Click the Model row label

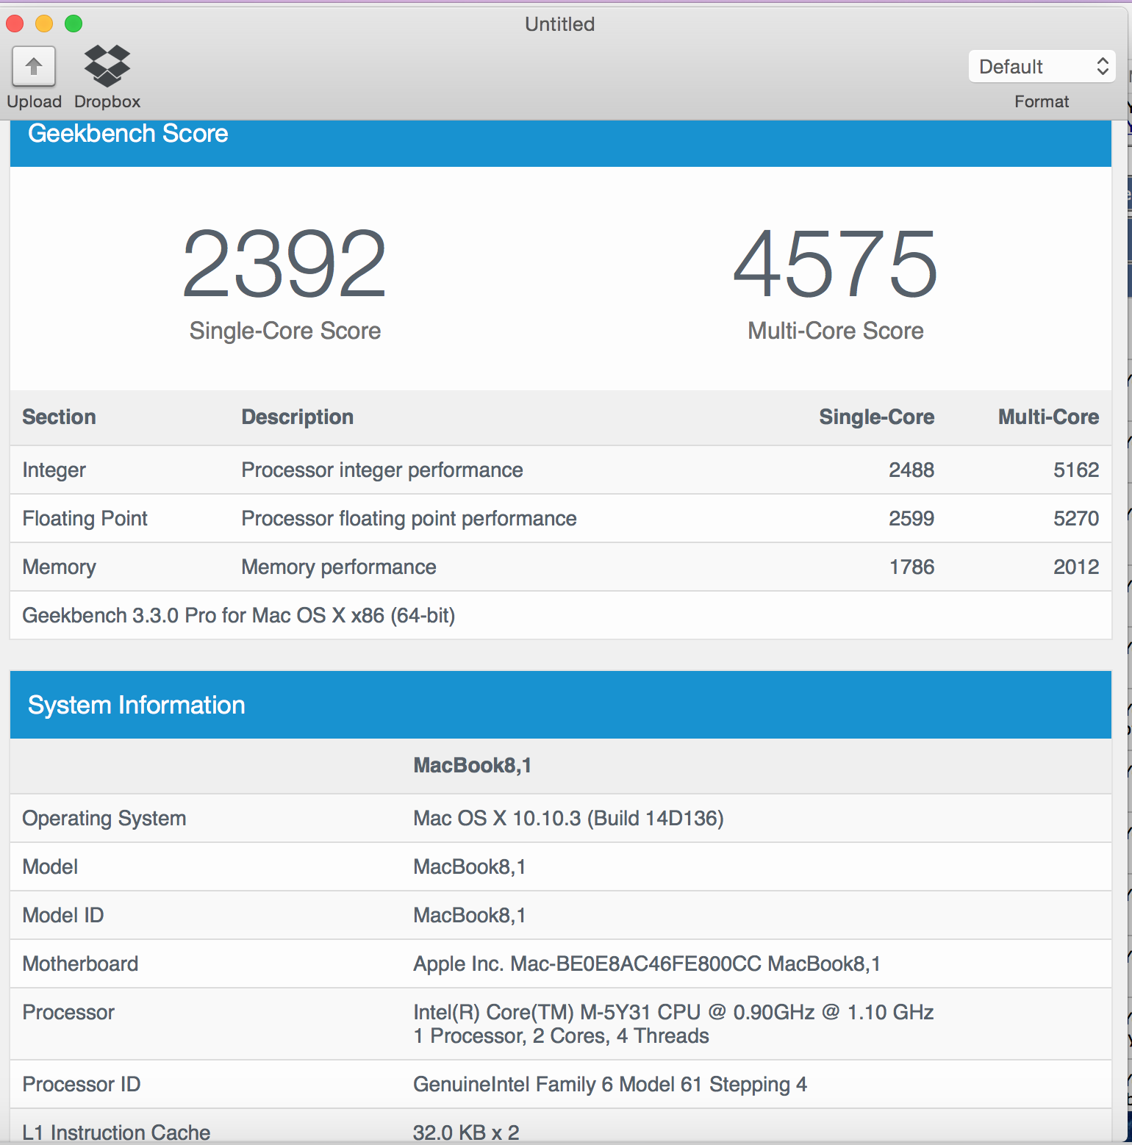pos(50,867)
